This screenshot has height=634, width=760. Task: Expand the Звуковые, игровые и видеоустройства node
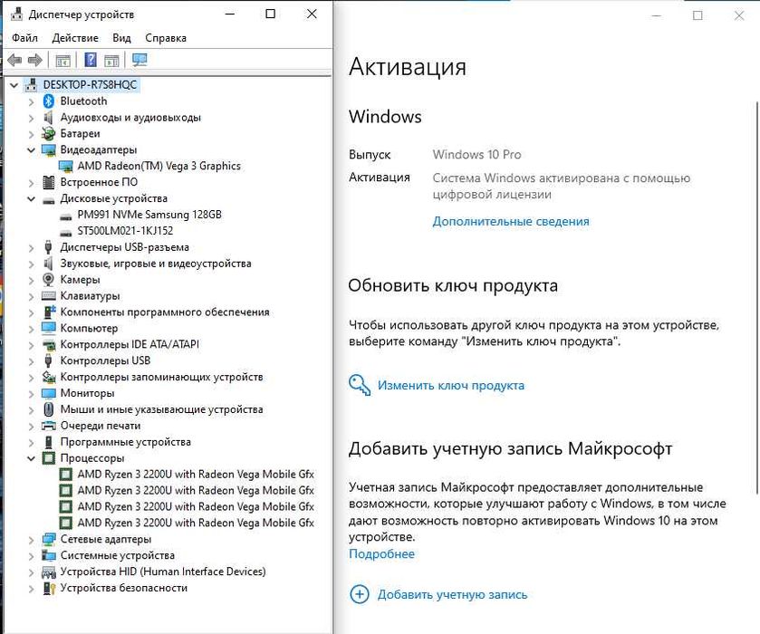point(32,264)
